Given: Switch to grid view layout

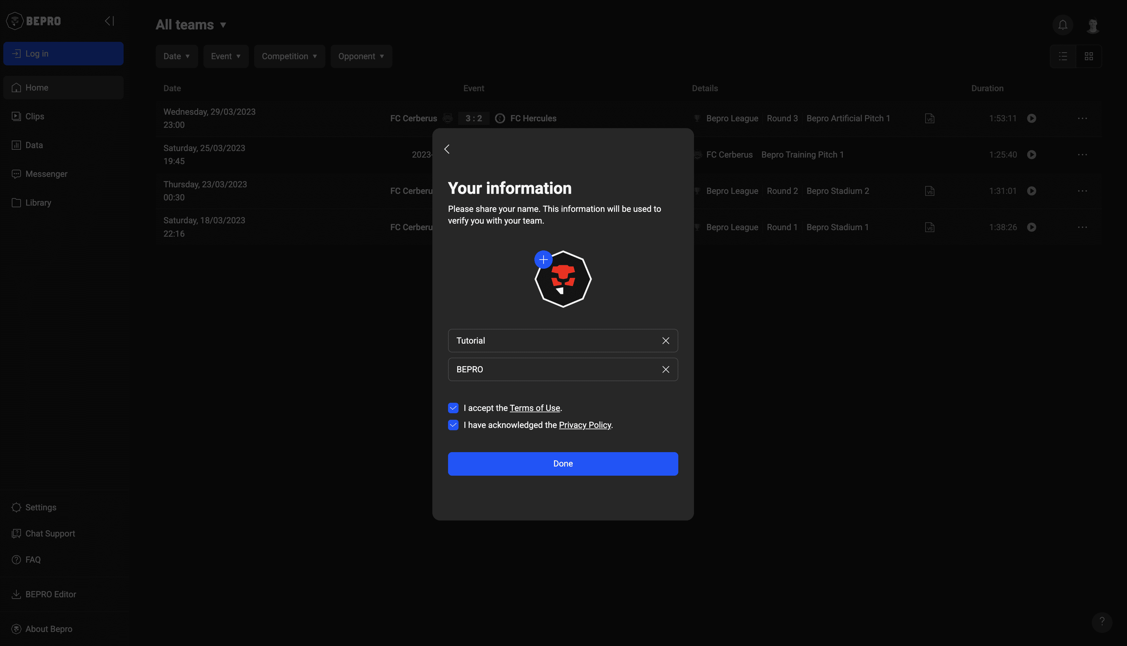Looking at the screenshot, I should click(x=1088, y=56).
